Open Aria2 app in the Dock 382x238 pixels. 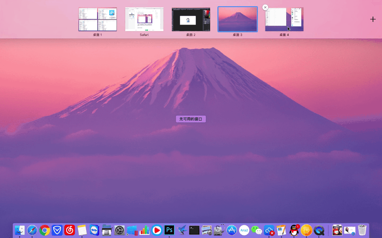pyautogui.click(x=244, y=230)
